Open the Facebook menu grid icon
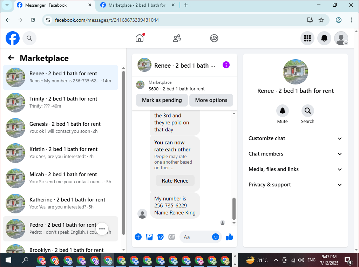Screen dimensions: 359x267 click(307, 38)
